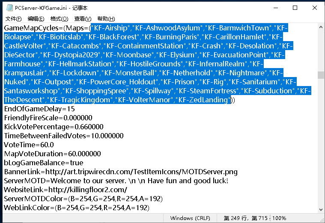The height and width of the screenshot is (223, 325).
Task: Click the "KF-ShoppingSpree" map entry
Action: 95,91
